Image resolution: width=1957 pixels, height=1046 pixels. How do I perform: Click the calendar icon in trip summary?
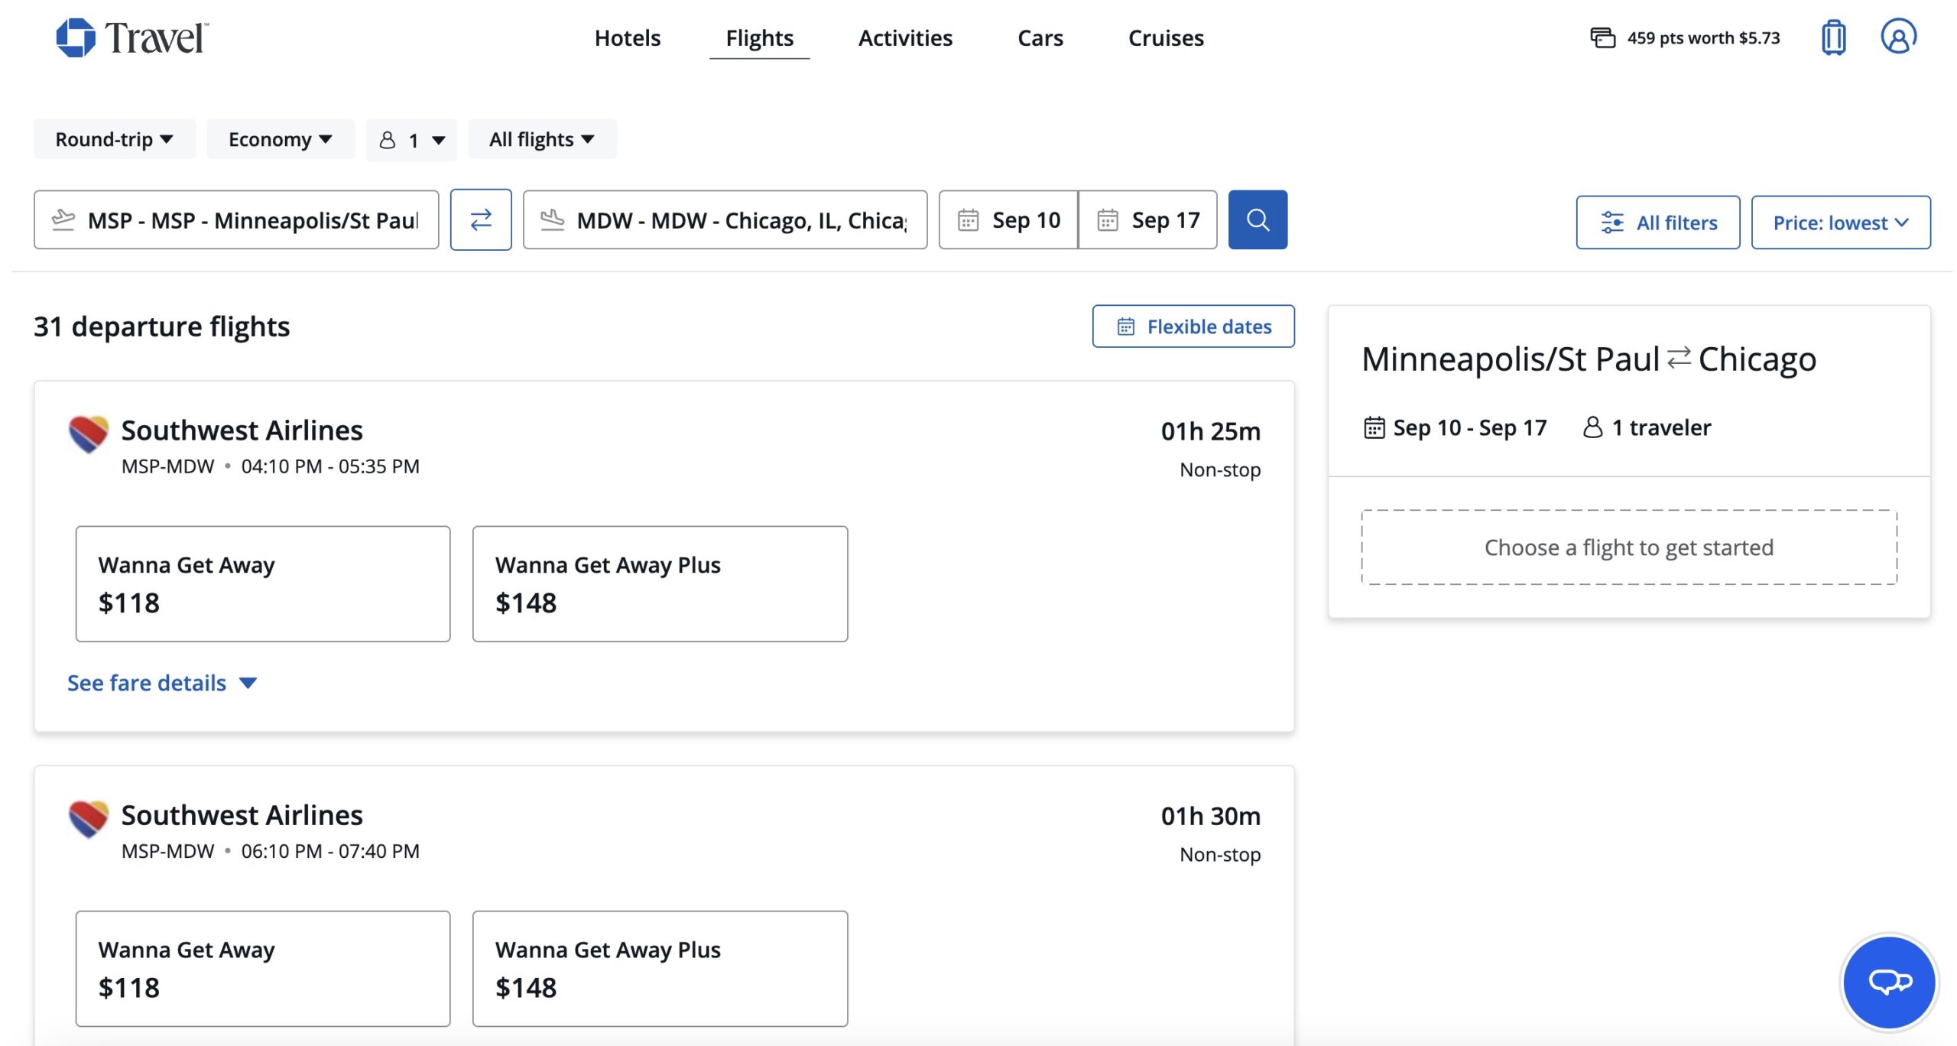point(1374,427)
